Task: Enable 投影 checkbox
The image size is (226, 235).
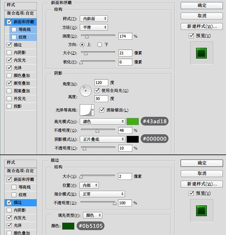Action: click(9, 106)
